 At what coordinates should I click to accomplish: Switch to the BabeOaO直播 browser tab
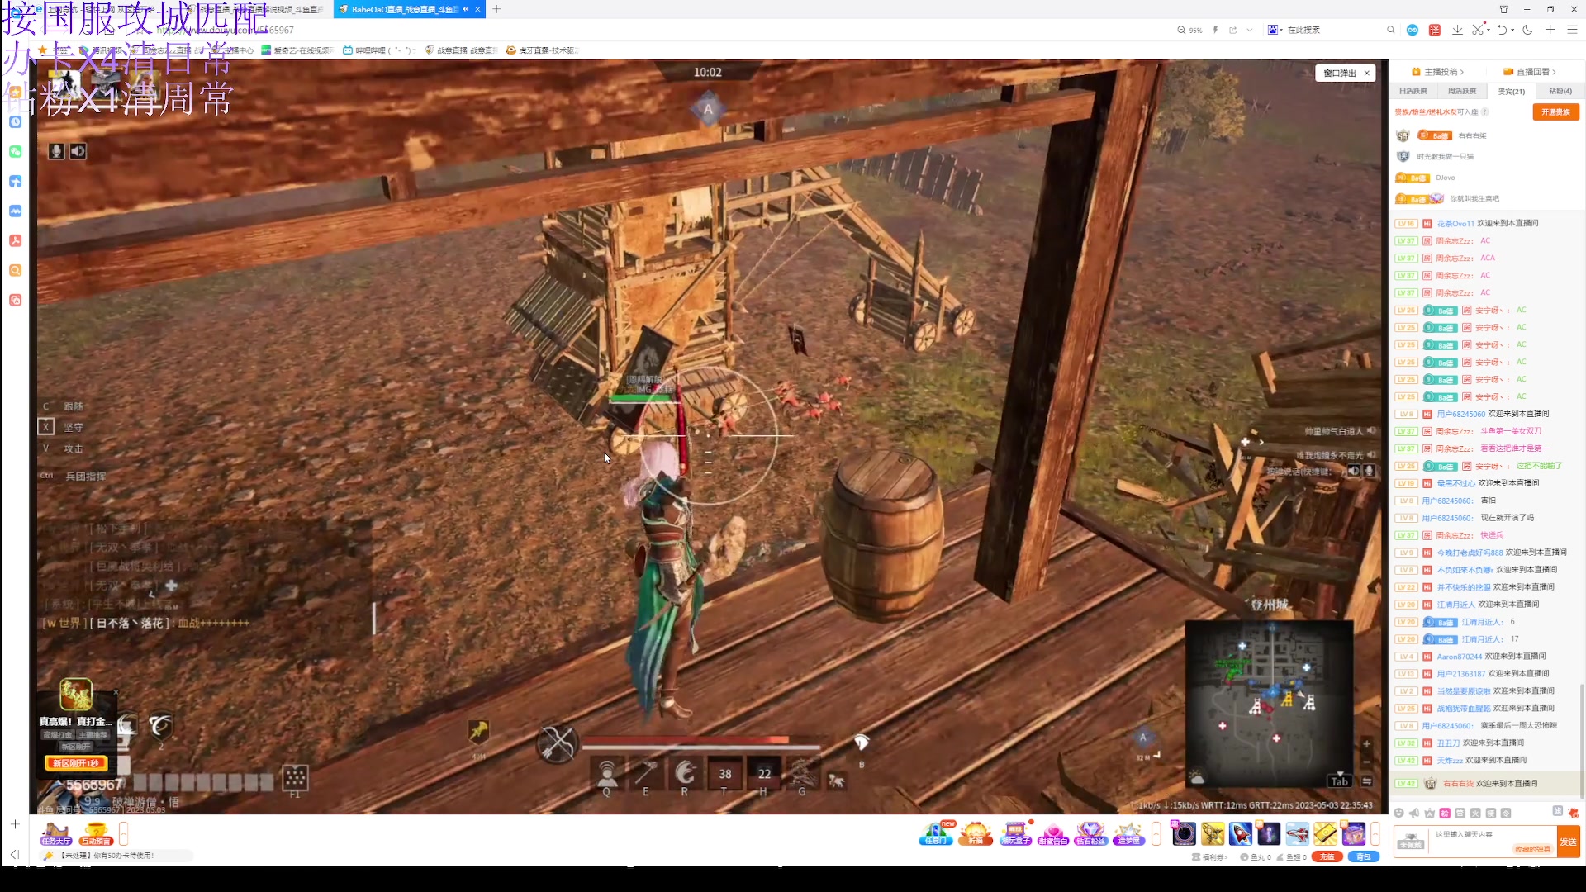(x=404, y=9)
